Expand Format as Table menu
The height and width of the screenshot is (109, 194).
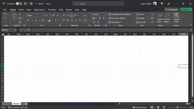[117, 18]
